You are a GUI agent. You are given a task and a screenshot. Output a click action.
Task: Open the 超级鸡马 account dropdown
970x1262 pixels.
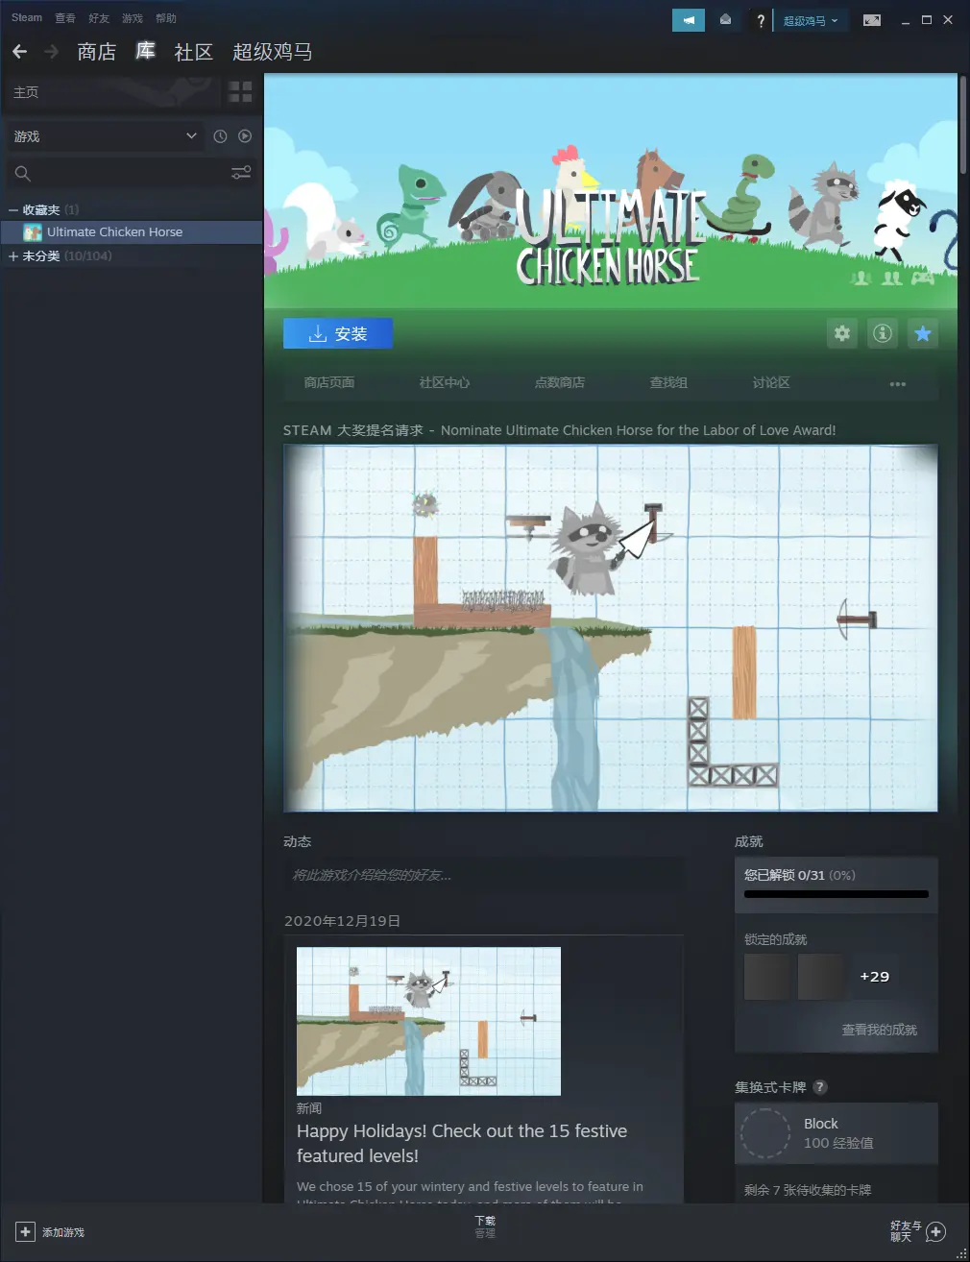[x=812, y=20]
